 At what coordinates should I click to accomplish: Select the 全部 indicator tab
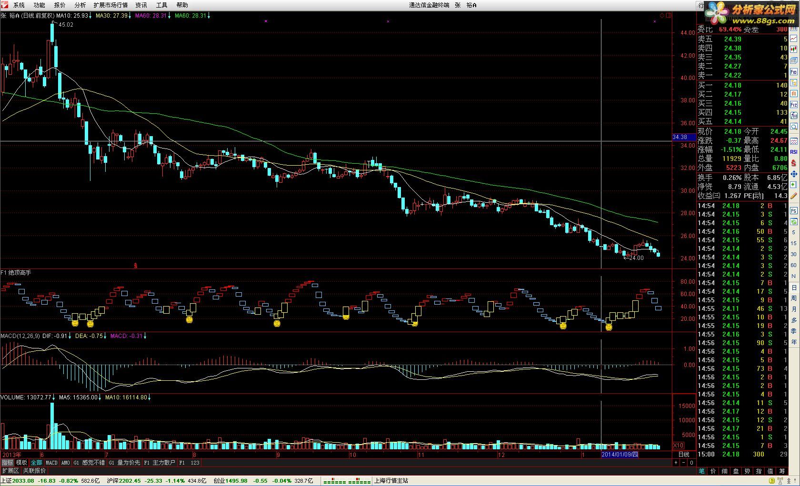36,462
